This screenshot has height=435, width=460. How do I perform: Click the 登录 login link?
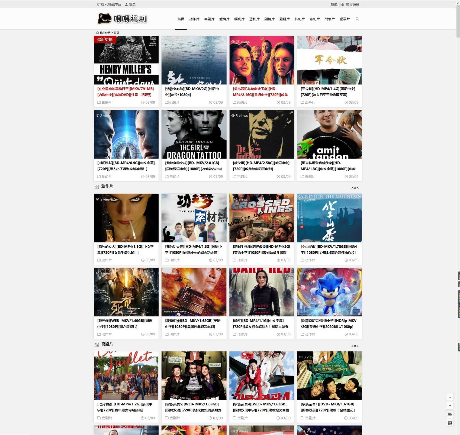pos(132,5)
